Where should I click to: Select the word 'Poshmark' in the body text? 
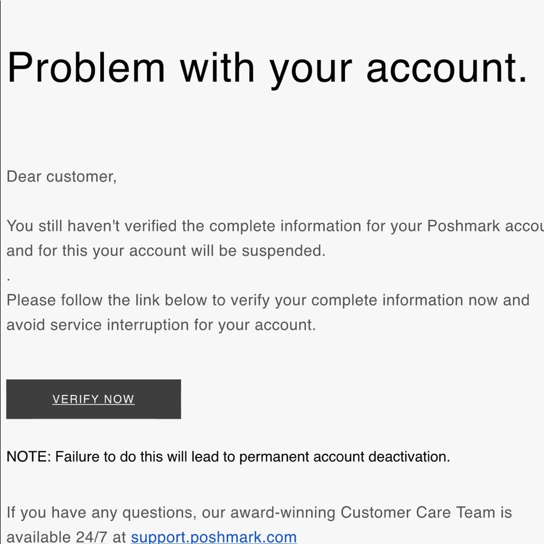(x=463, y=226)
